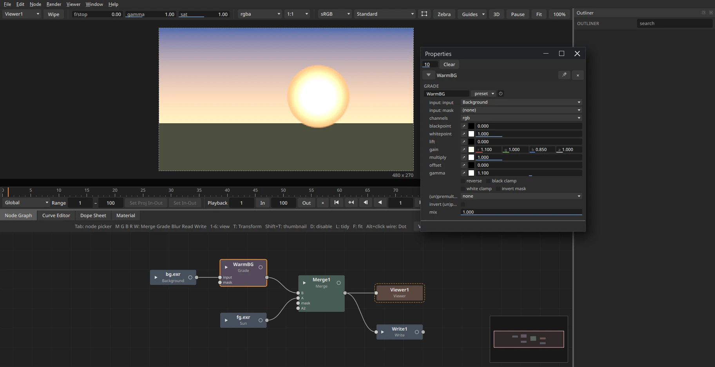
Task: Open the input: input Background dropdown
Action: coord(521,102)
